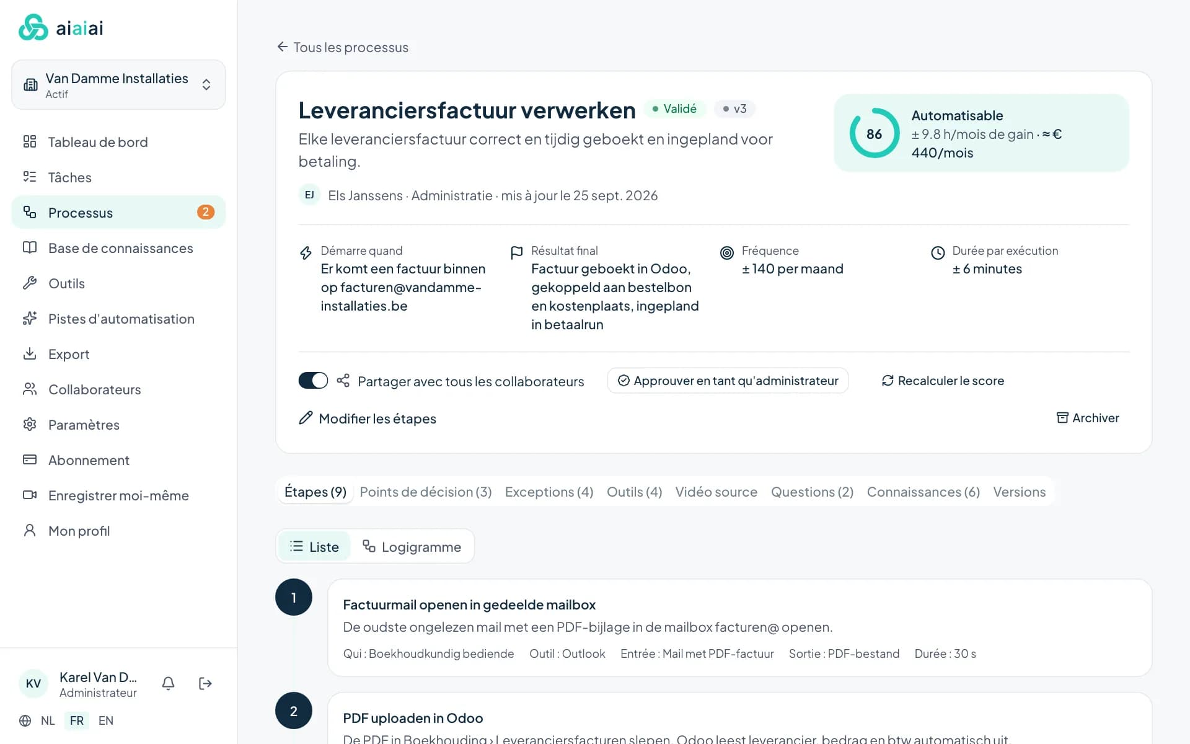Open Collaborateurs page
This screenshot has height=744, width=1190.
tap(118, 389)
